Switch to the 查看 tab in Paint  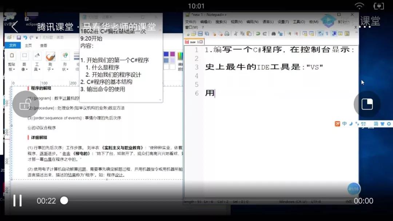44,45
